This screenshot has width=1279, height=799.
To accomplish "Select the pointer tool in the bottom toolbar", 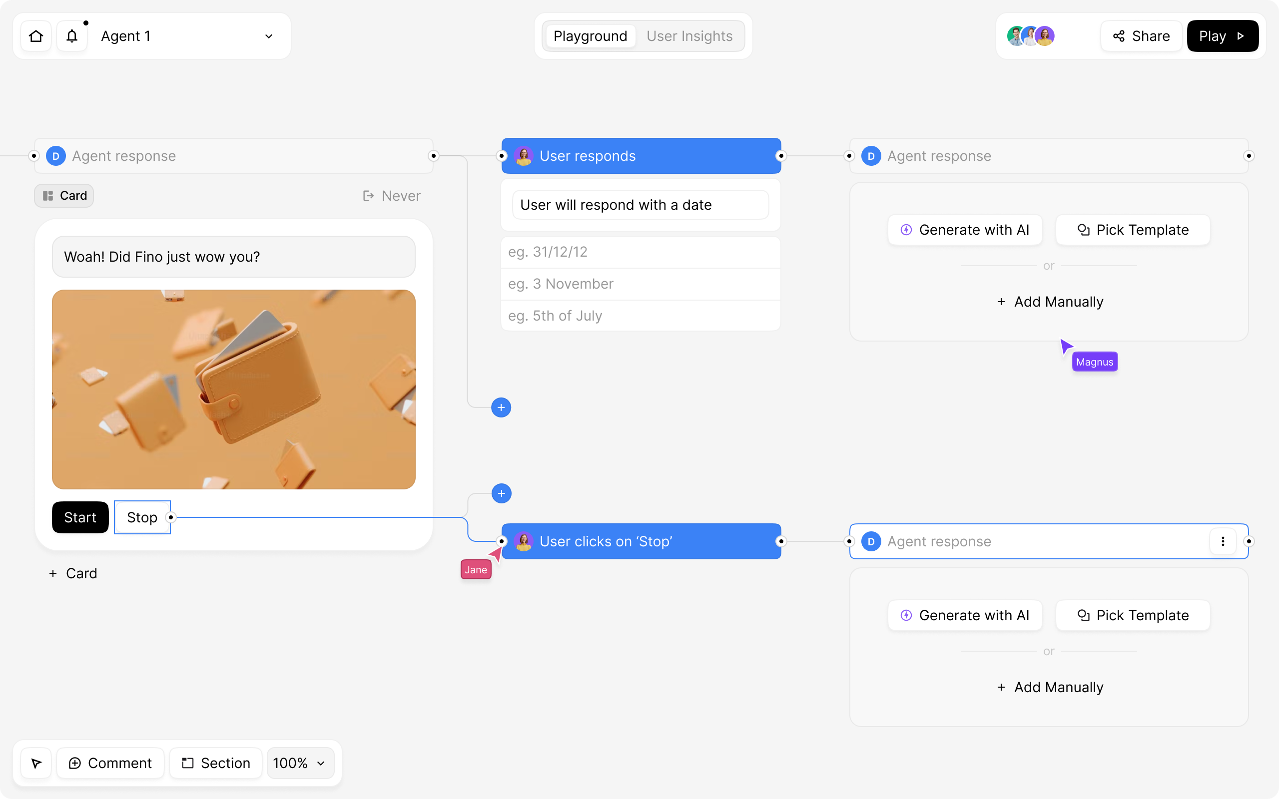I will coord(36,763).
